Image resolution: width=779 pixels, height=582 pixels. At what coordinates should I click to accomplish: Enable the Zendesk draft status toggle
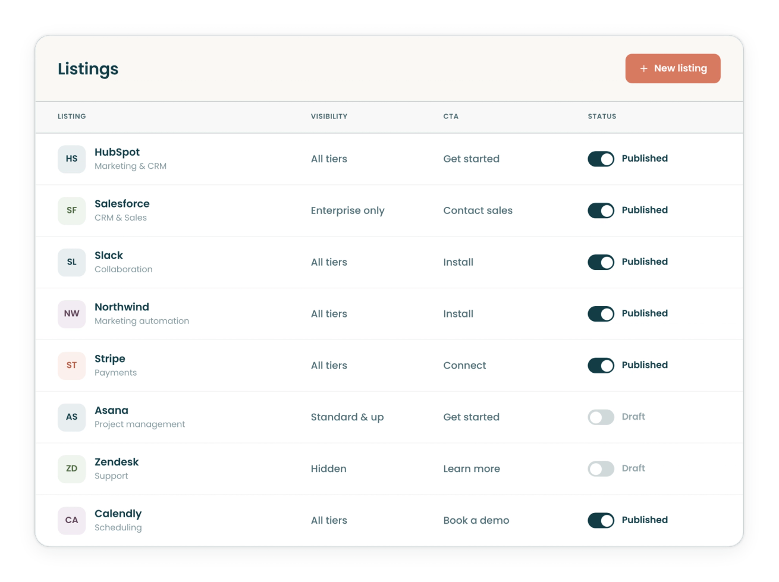tap(601, 469)
